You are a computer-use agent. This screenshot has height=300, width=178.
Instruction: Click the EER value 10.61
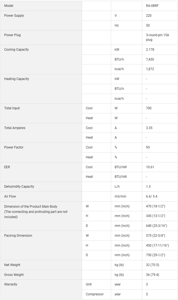150,167
